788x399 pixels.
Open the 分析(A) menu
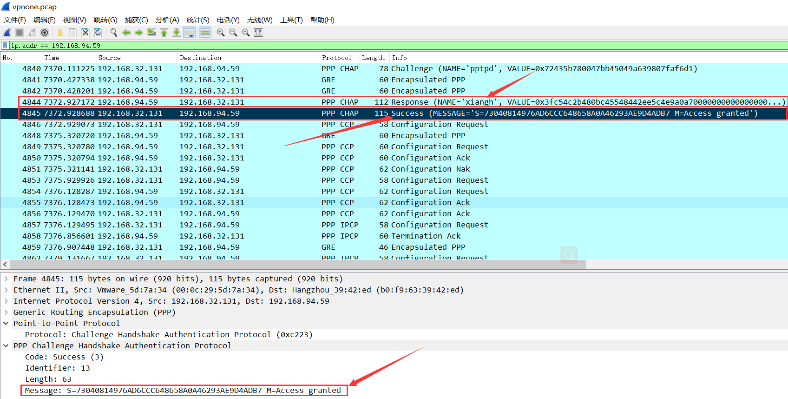167,20
